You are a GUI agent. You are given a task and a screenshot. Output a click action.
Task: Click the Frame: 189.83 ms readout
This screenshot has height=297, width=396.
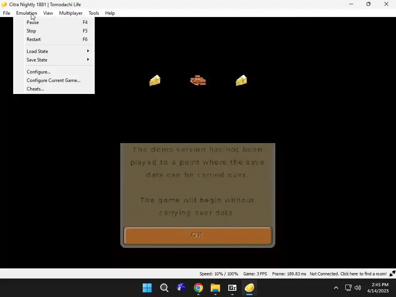pos(289,274)
